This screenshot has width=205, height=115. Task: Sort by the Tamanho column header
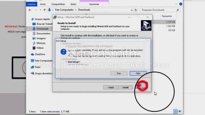(167, 16)
